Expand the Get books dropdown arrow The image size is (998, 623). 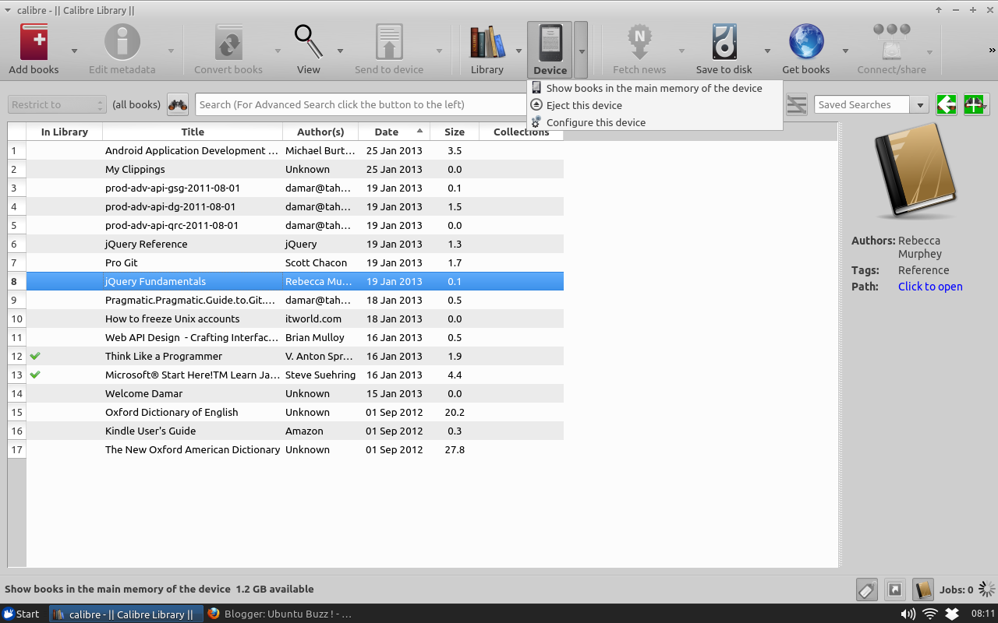click(844, 51)
